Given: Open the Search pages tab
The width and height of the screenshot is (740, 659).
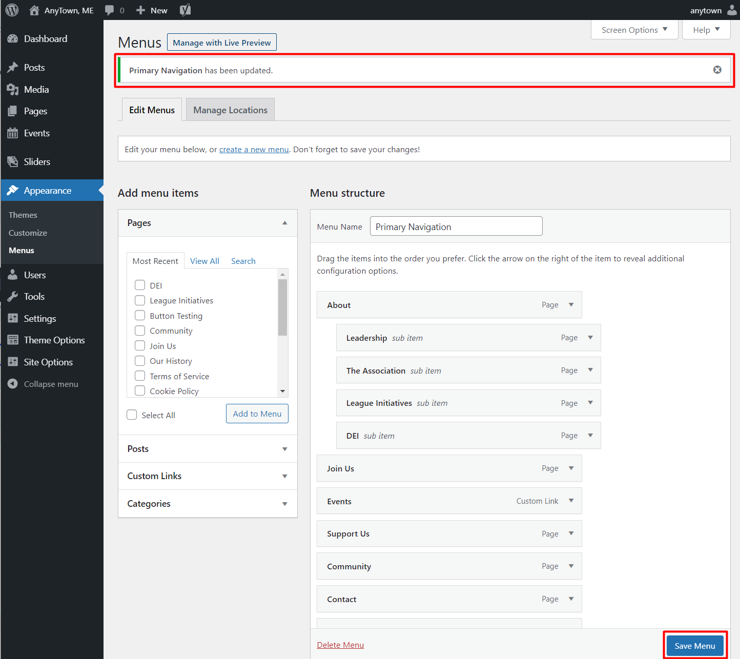Looking at the screenshot, I should 243,261.
